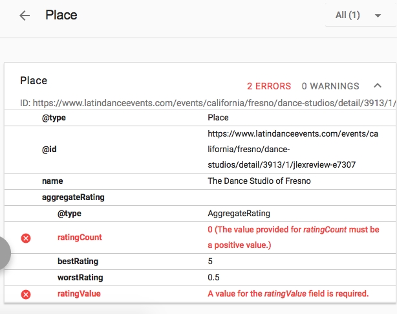397x314 pixels.
Task: Click the red error icon beside ratingValue
Action: 26,295
